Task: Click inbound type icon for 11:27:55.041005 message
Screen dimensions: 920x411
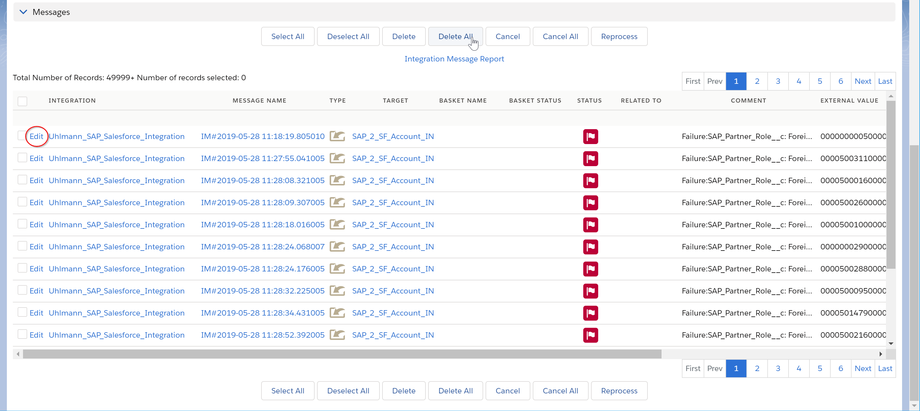Action: coord(337,158)
